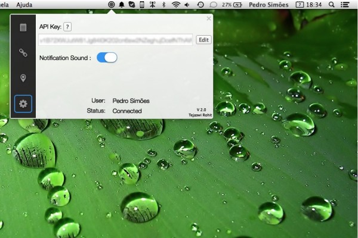This screenshot has height=238, width=358.
Task: Click the speech bubble messages icon
Action: click(x=213, y=5)
